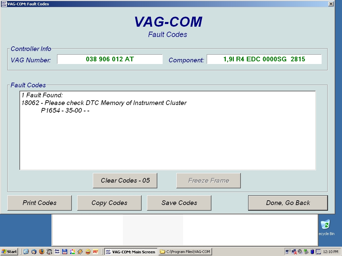Click the 12:10 PM system clock
342x256 pixels.
point(330,252)
